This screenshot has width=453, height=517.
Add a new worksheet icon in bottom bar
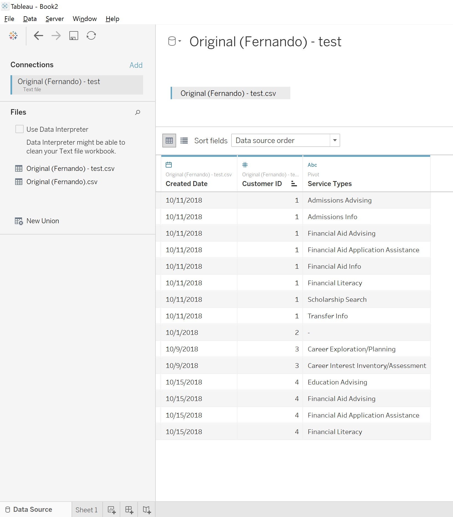coord(111,510)
